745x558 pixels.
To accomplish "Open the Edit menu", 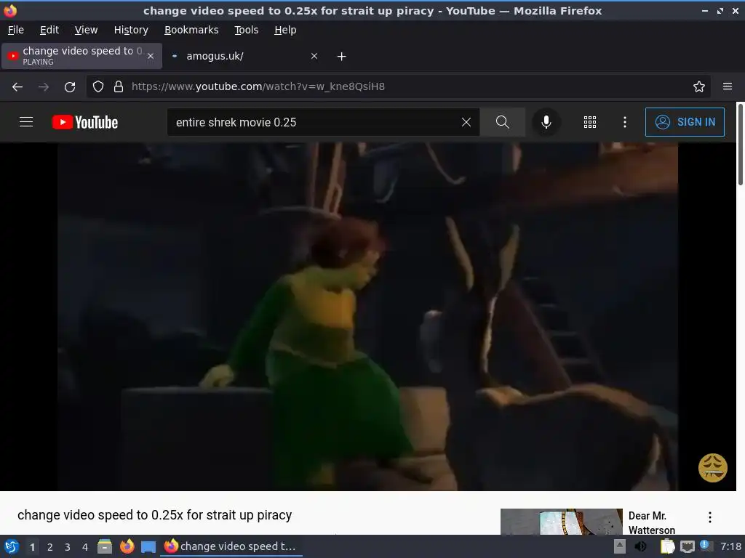I will click(x=49, y=30).
